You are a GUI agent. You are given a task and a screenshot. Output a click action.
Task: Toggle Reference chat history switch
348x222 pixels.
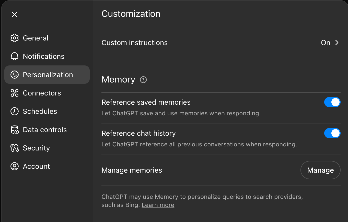point(332,133)
